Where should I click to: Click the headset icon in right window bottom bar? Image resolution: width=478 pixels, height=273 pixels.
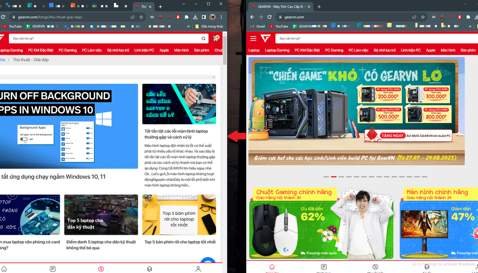(x=427, y=267)
